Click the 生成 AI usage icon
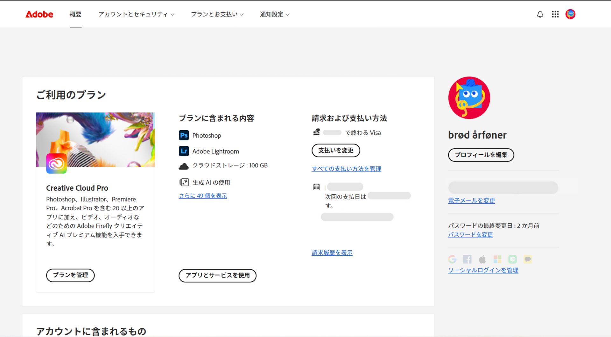 (x=184, y=182)
